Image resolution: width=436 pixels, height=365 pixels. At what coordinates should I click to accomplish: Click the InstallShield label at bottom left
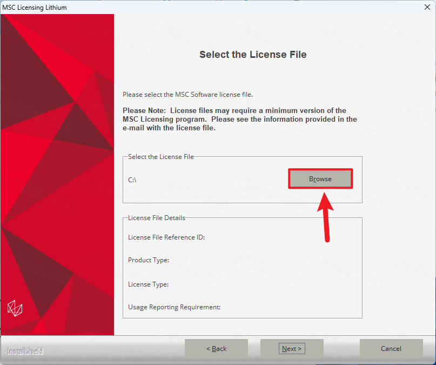[x=25, y=351]
